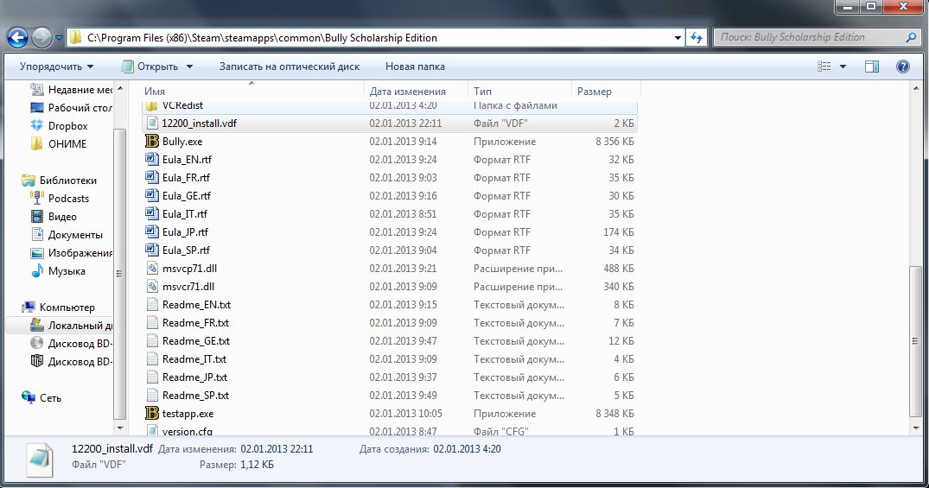
Task: Select the Сеть network item
Action: (41, 398)
